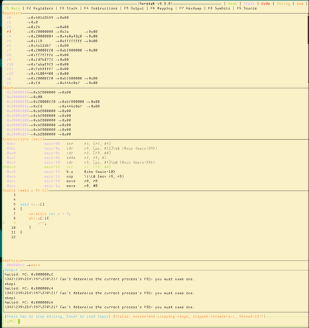Open the F9 Source tab
The width and height of the screenshot is (309, 328).
247,9
